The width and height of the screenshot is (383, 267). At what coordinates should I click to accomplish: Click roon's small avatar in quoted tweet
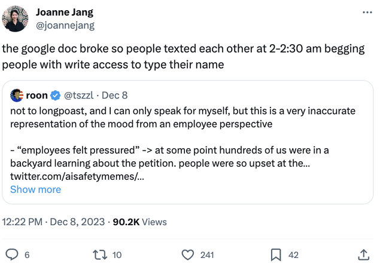(x=17, y=95)
